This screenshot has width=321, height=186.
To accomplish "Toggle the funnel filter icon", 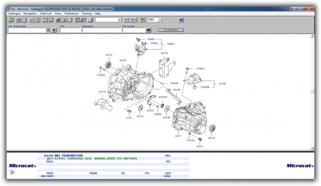I will 38,20.
